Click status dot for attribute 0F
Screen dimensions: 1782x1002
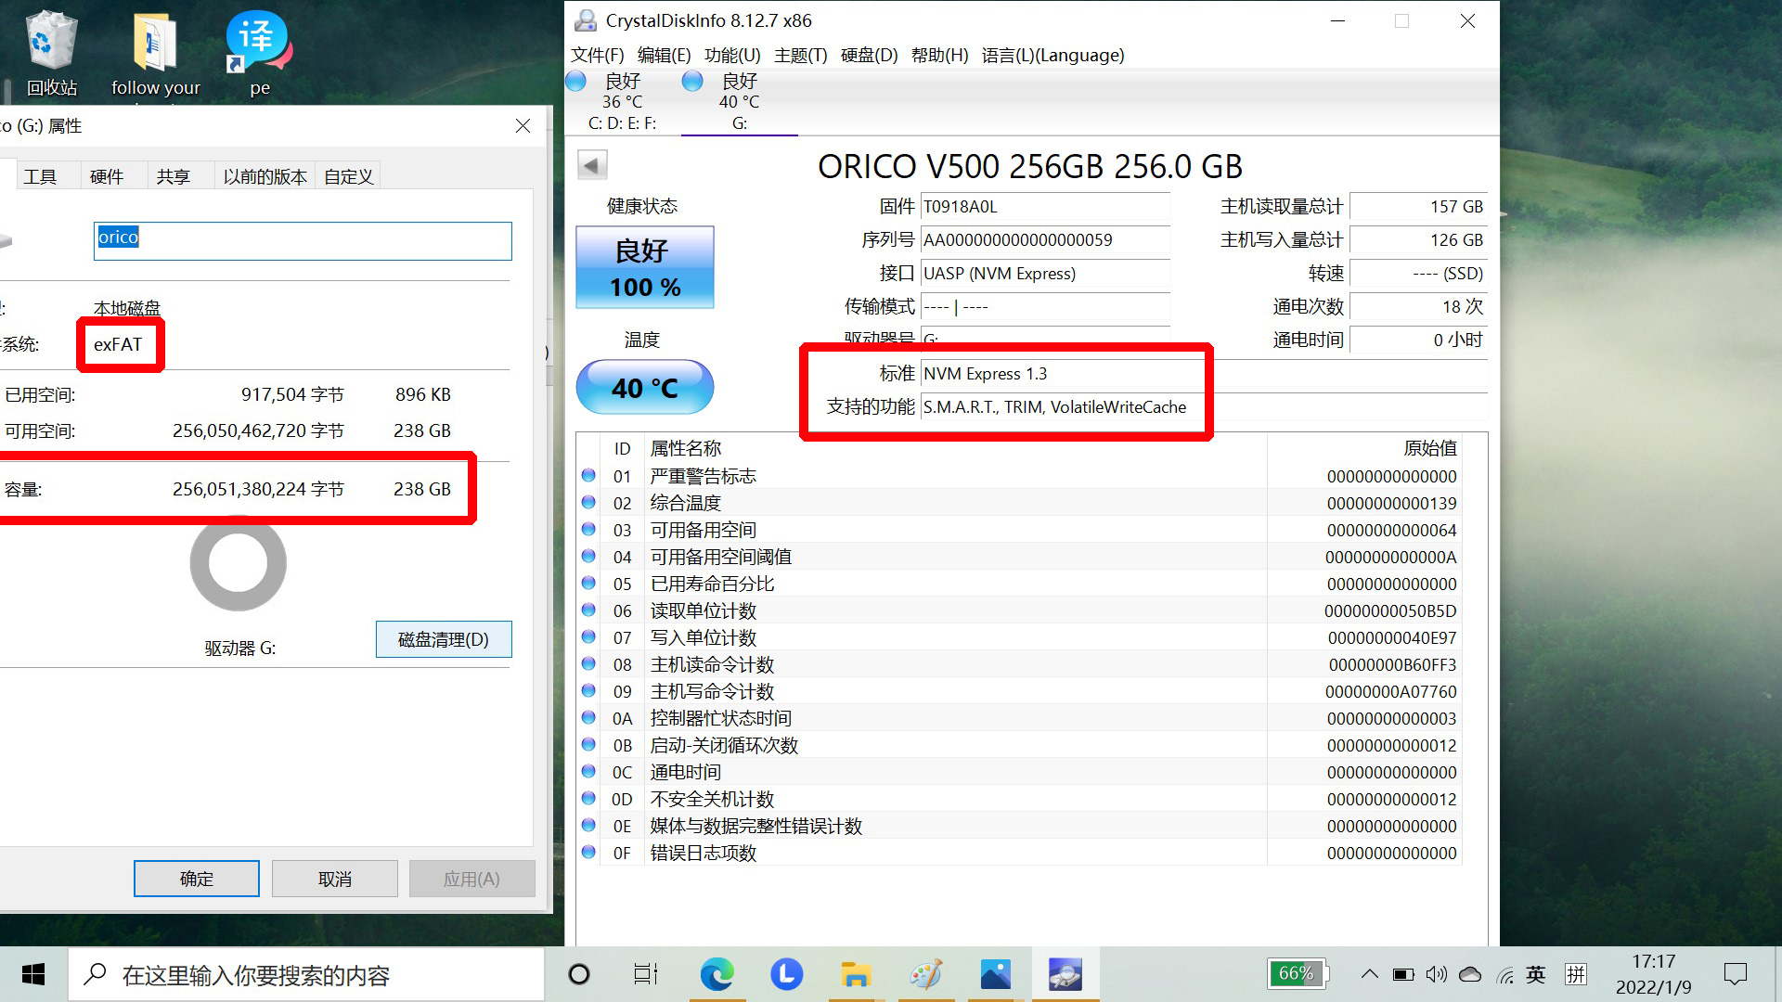tap(588, 853)
